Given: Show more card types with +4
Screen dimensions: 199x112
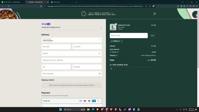Looking at the screenshot, I should [x=98, y=101].
